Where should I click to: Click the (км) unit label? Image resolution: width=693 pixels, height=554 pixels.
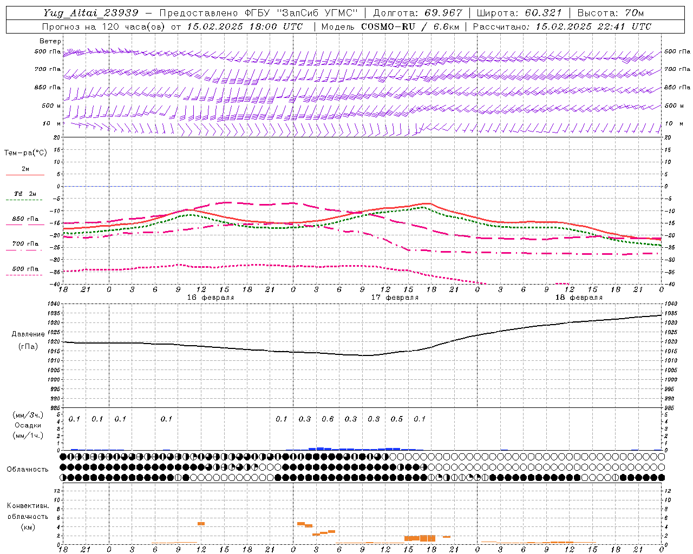click(x=28, y=527)
